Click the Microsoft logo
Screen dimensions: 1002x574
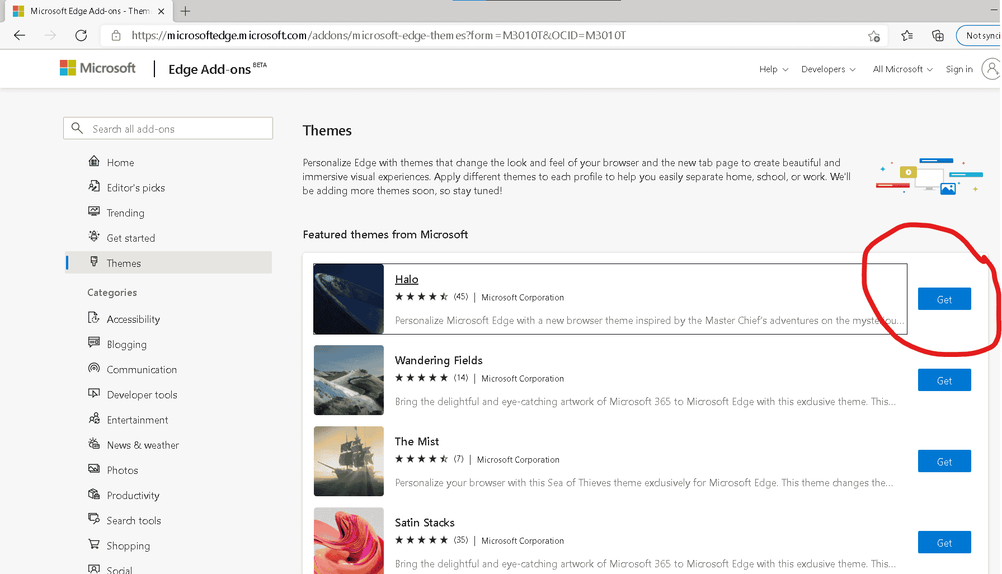pos(98,68)
